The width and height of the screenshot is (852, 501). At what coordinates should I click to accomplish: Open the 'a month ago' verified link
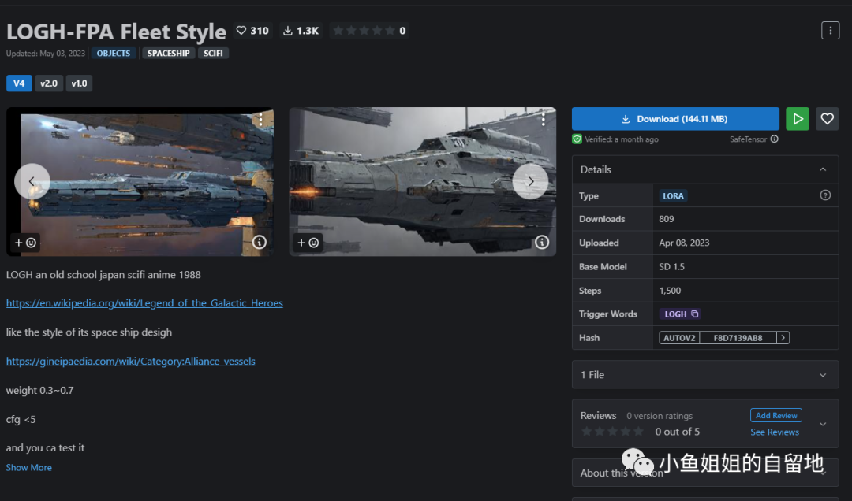637,139
